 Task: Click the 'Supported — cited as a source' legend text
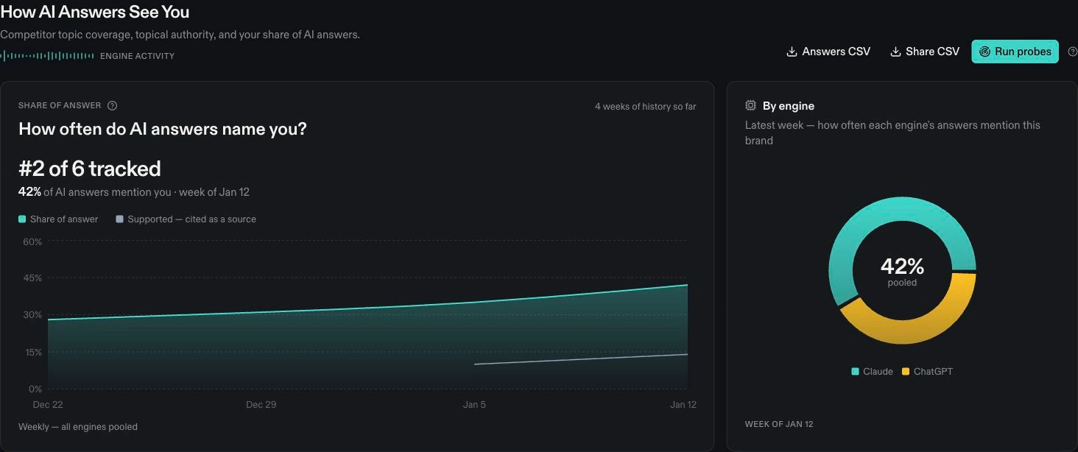pyautogui.click(x=191, y=219)
